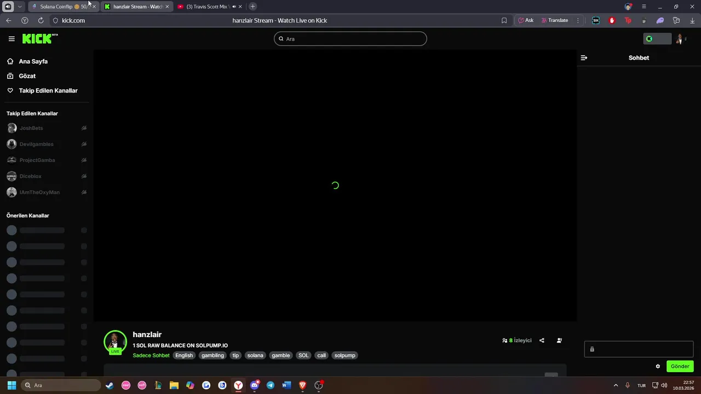Open the red hand adblock extension
Screen dimensions: 701x394
pyautogui.click(x=612, y=20)
